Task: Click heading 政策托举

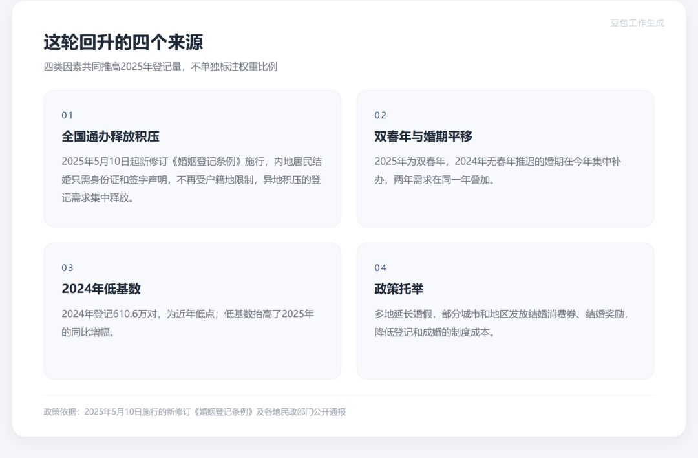Action: [399, 289]
